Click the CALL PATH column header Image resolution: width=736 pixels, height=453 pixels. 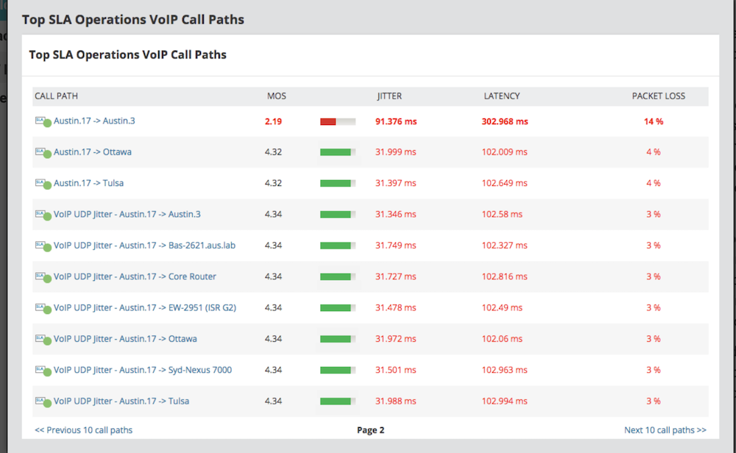pos(57,96)
